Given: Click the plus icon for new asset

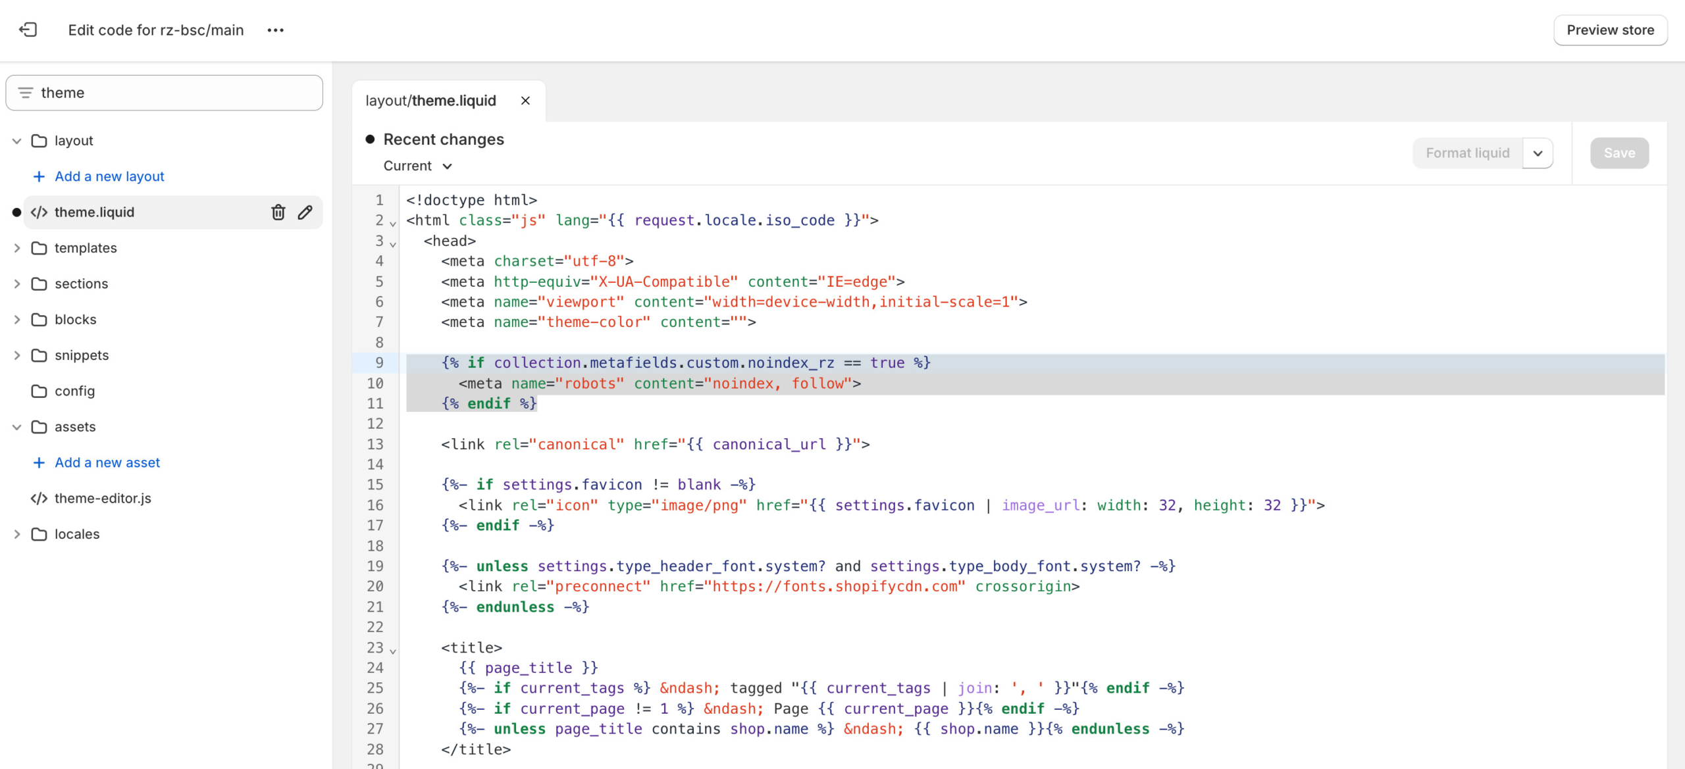Looking at the screenshot, I should [39, 462].
